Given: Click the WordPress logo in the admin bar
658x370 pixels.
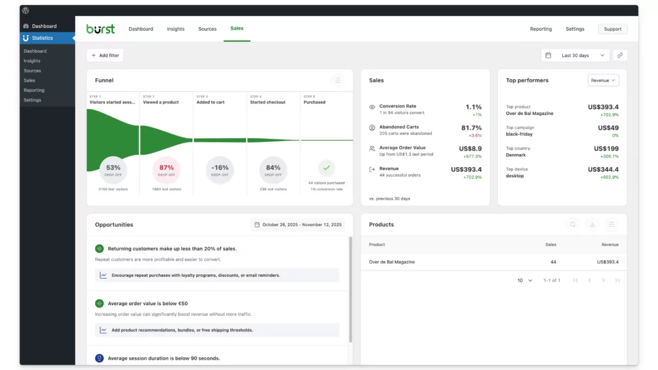Looking at the screenshot, I should click(x=24, y=10).
